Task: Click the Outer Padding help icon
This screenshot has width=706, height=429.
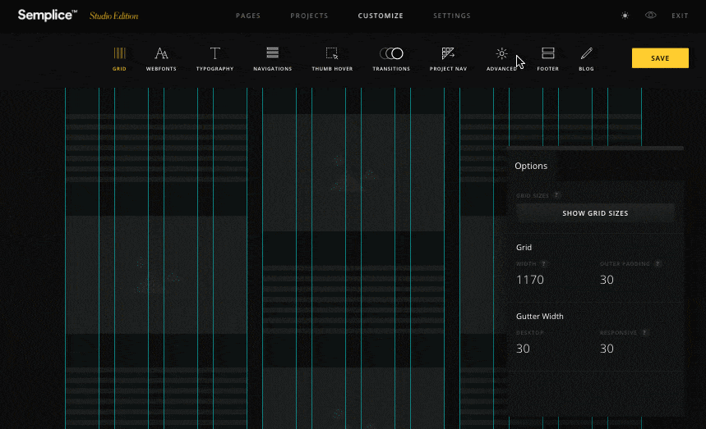Action: (658, 263)
